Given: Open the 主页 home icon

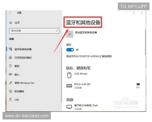Looking at the screenshot, I should [x=11, y=23].
